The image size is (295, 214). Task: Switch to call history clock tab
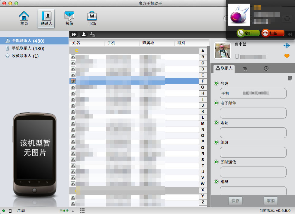(x=266, y=69)
